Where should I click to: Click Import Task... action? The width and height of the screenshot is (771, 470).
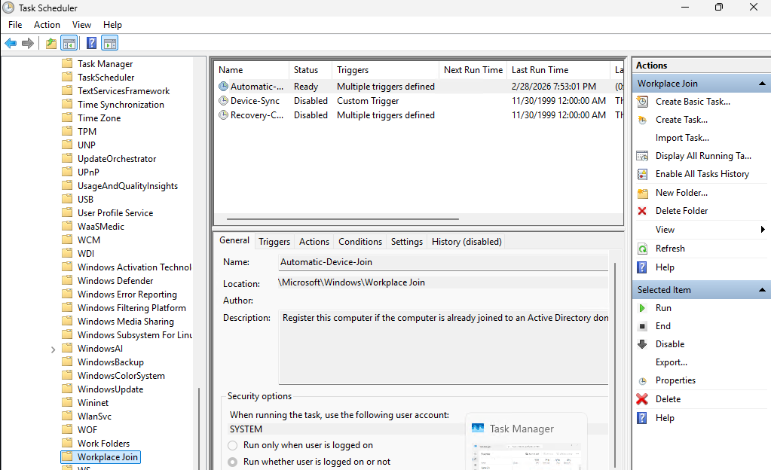682,138
